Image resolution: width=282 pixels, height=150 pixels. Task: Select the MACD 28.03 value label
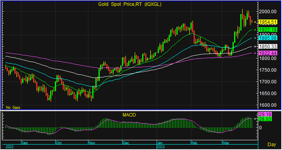265,119
